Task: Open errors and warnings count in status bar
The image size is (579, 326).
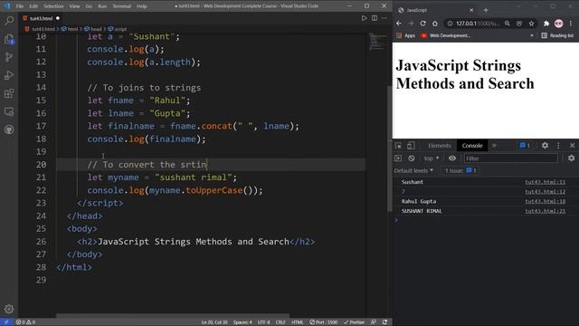Action: tap(25, 322)
